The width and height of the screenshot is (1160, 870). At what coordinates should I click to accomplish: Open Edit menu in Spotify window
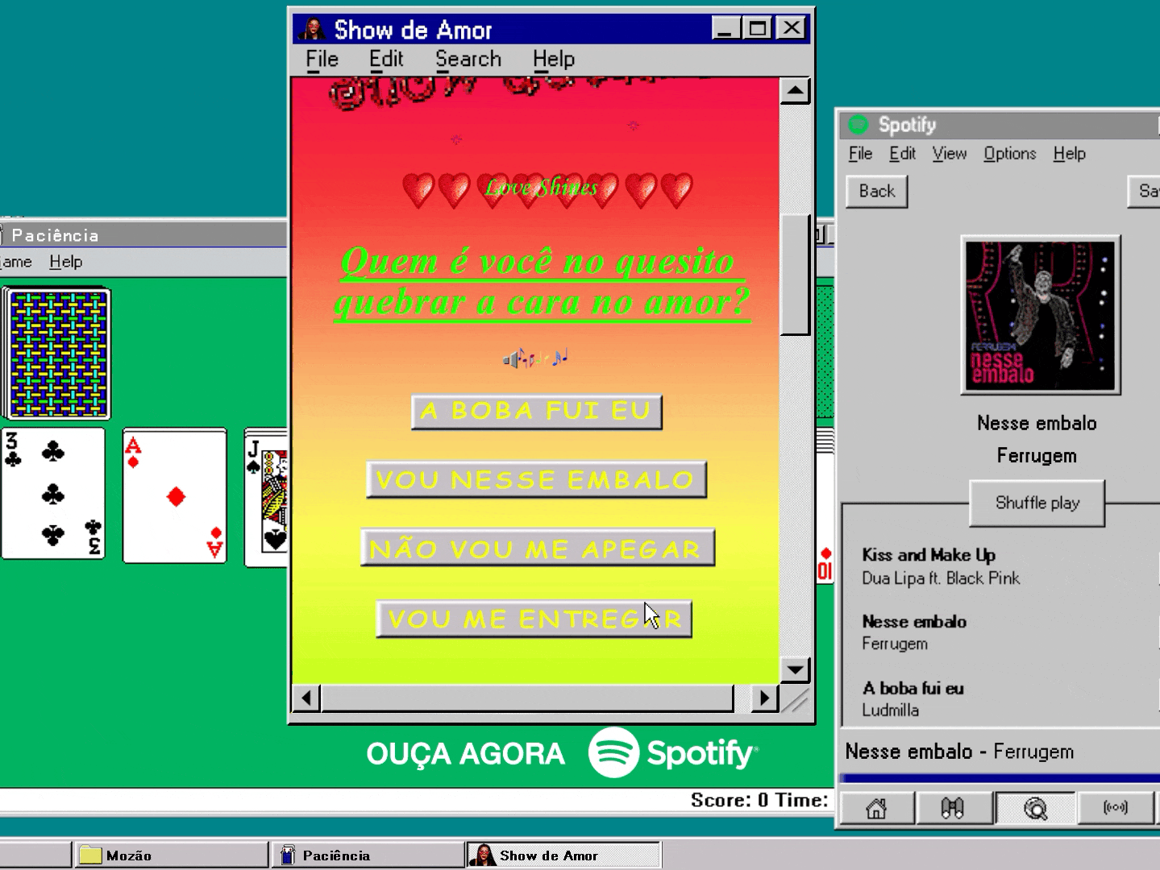click(902, 153)
